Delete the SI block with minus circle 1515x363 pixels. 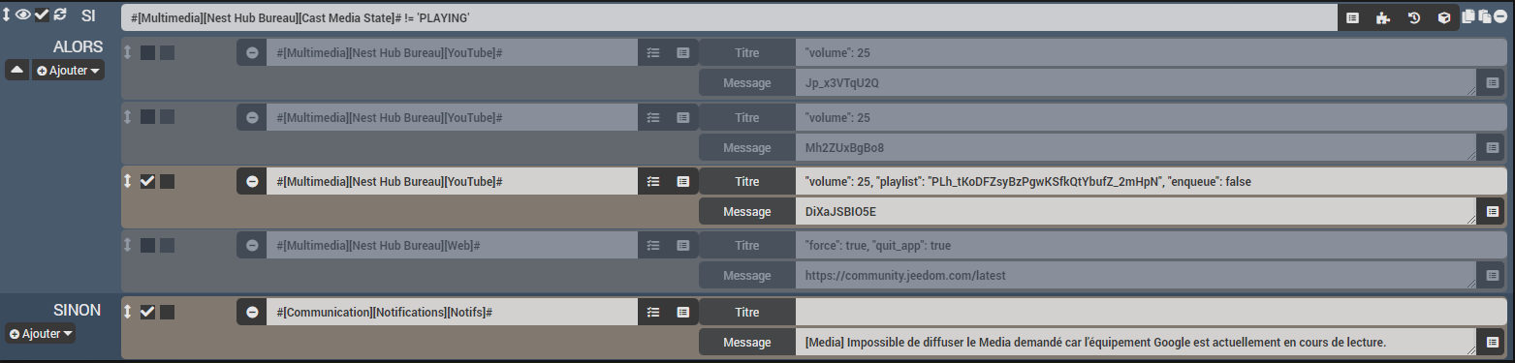coord(1500,16)
